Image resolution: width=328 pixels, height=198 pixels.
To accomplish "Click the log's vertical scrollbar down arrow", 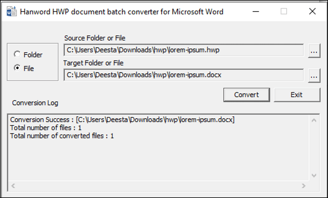I will [x=314, y=175].
